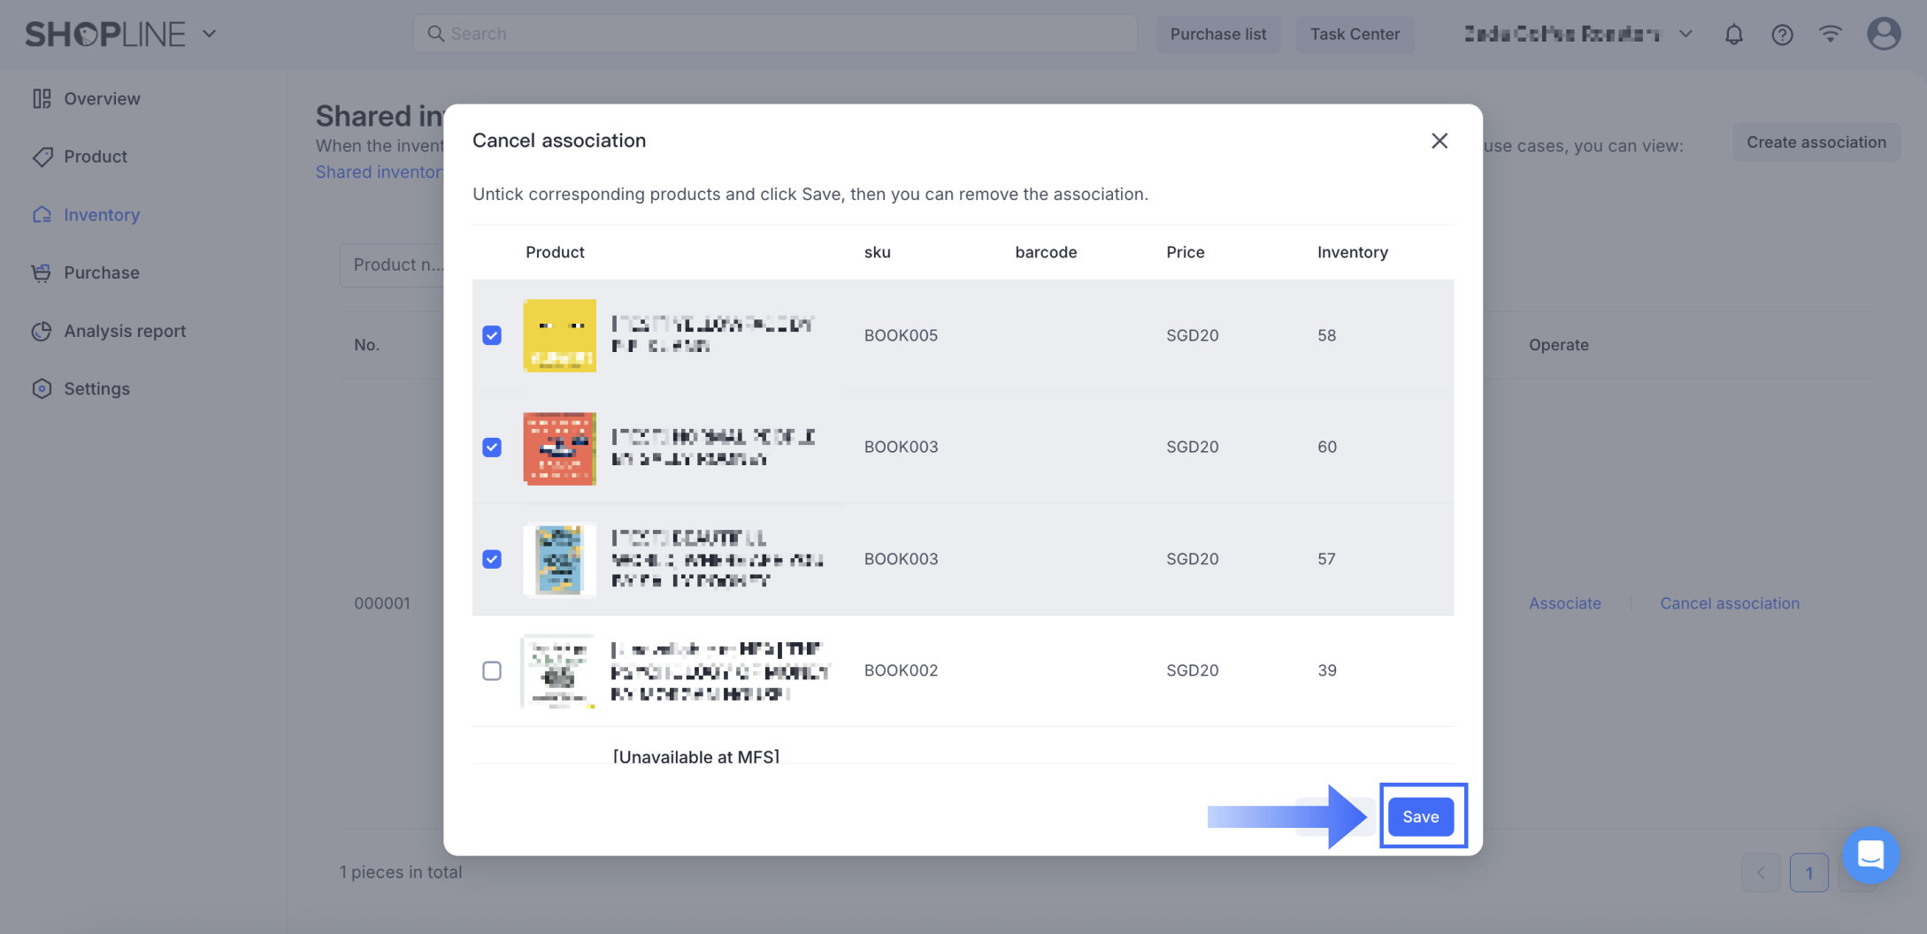This screenshot has width=1927, height=934.
Task: Click the search magnifier icon
Action: coord(435,34)
